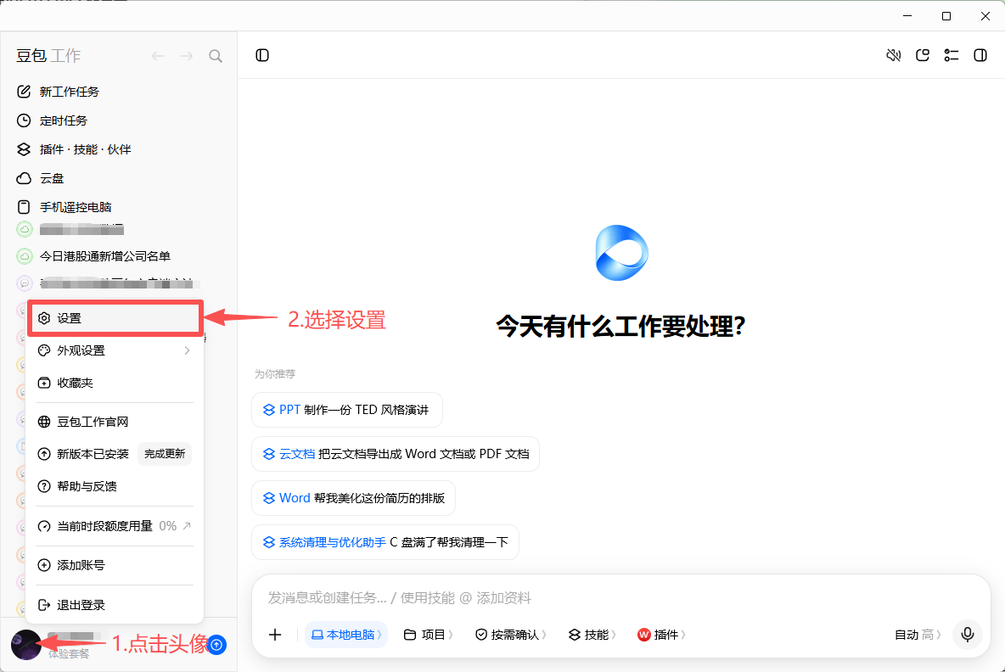The image size is (1005, 672).
Task: Open the 插件 dropdown
Action: click(661, 635)
